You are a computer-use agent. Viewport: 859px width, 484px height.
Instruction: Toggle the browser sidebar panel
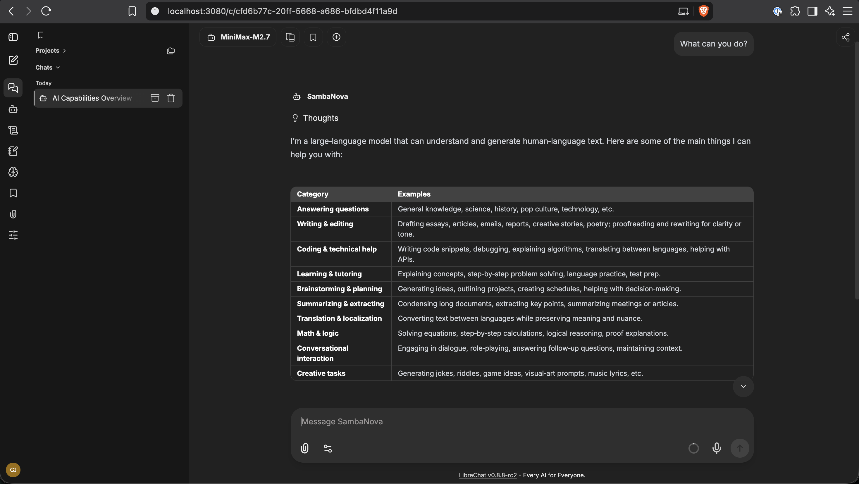tap(812, 11)
